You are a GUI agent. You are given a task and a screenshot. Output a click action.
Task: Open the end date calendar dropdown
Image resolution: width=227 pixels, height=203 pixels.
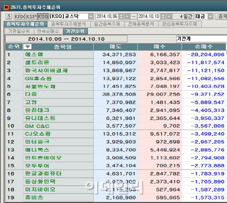pos(169,16)
